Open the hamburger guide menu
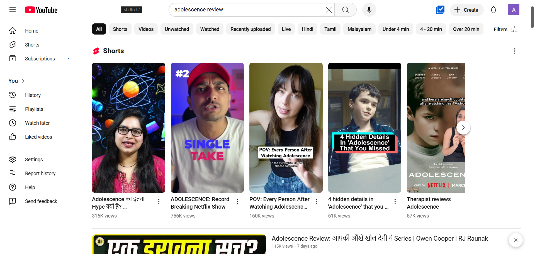This screenshot has height=254, width=535. [13, 10]
